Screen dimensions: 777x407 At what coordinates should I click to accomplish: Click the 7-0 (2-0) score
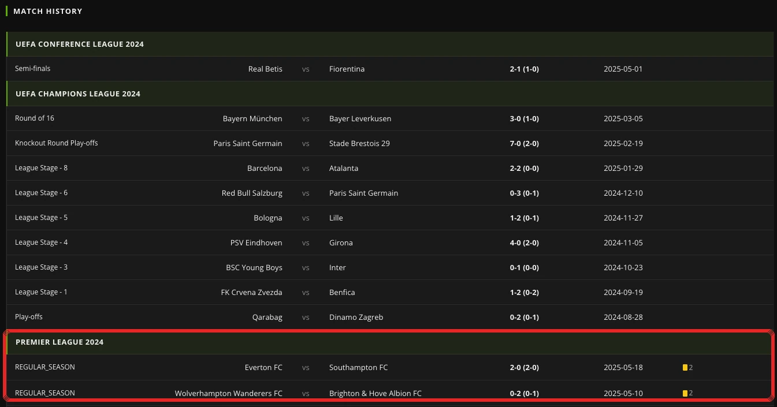[x=525, y=143]
